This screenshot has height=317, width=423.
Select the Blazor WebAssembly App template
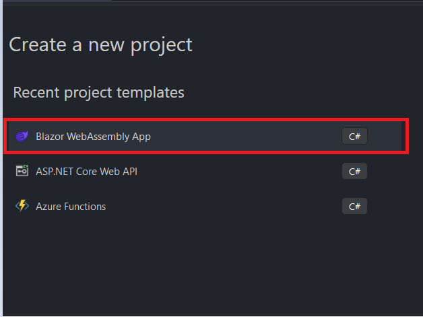tap(205, 136)
